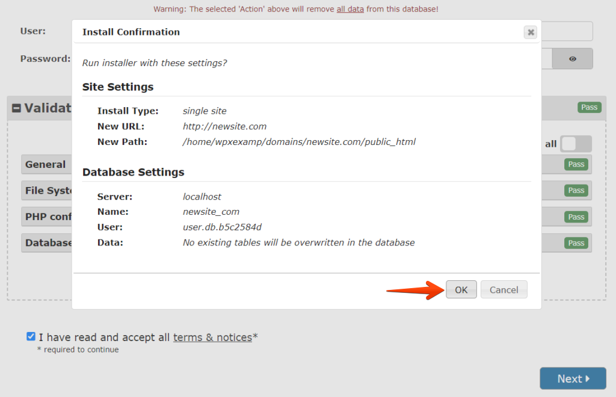This screenshot has width=616, height=397.
Task: Click the Next button
Action: [572, 378]
